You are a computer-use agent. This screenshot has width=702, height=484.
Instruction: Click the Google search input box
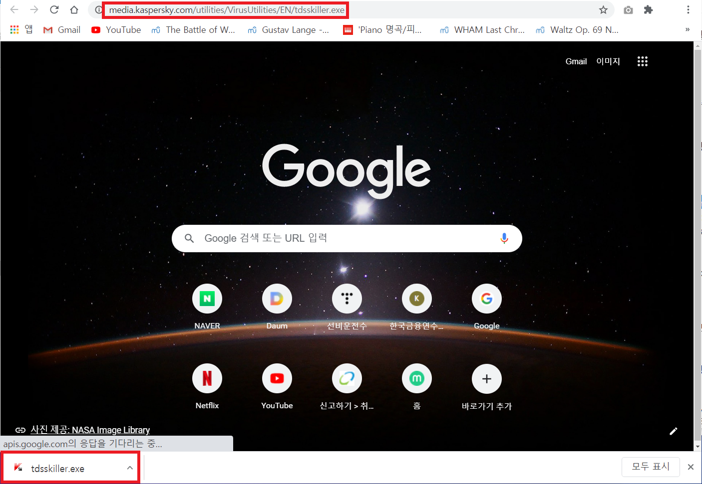[347, 238]
